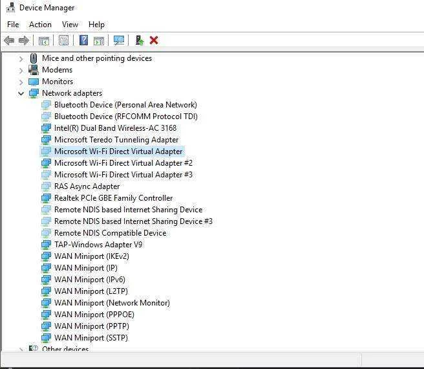Click the Forward arrow toolbar icon

(24, 41)
